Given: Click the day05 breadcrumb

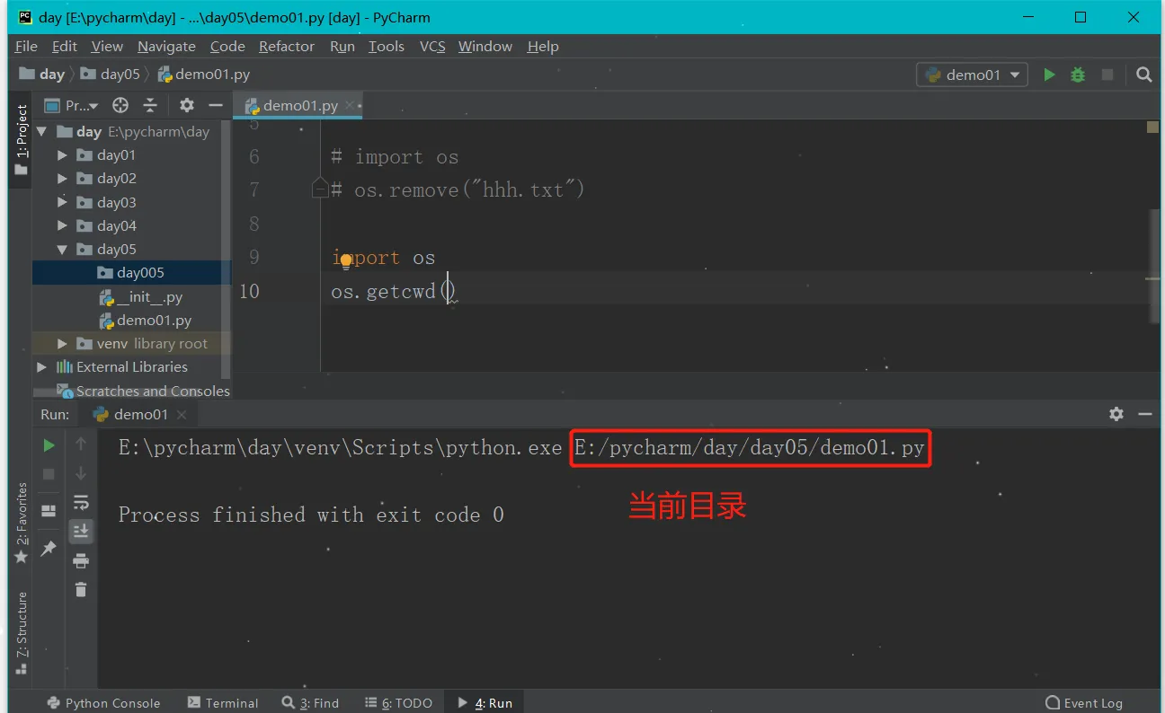Looking at the screenshot, I should point(111,74).
